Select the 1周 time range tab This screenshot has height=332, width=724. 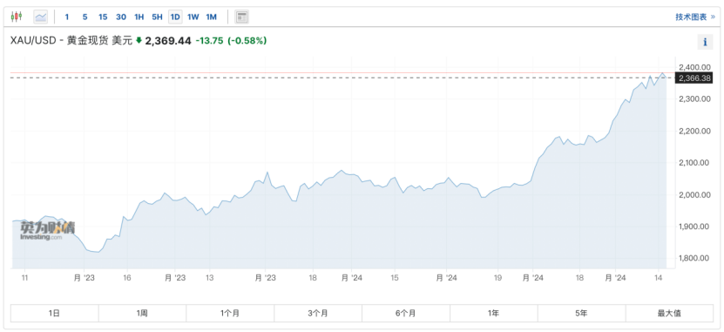(142, 313)
